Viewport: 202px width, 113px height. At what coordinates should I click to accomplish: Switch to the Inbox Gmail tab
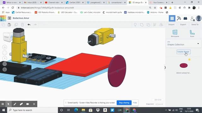coord(32,3)
